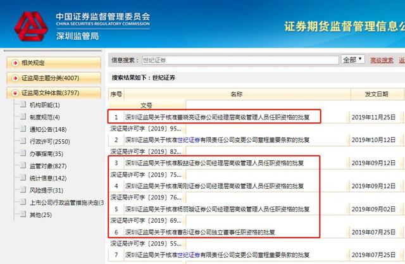
Task: Click the document icon beside 制度规范(4)
Action: (23, 116)
